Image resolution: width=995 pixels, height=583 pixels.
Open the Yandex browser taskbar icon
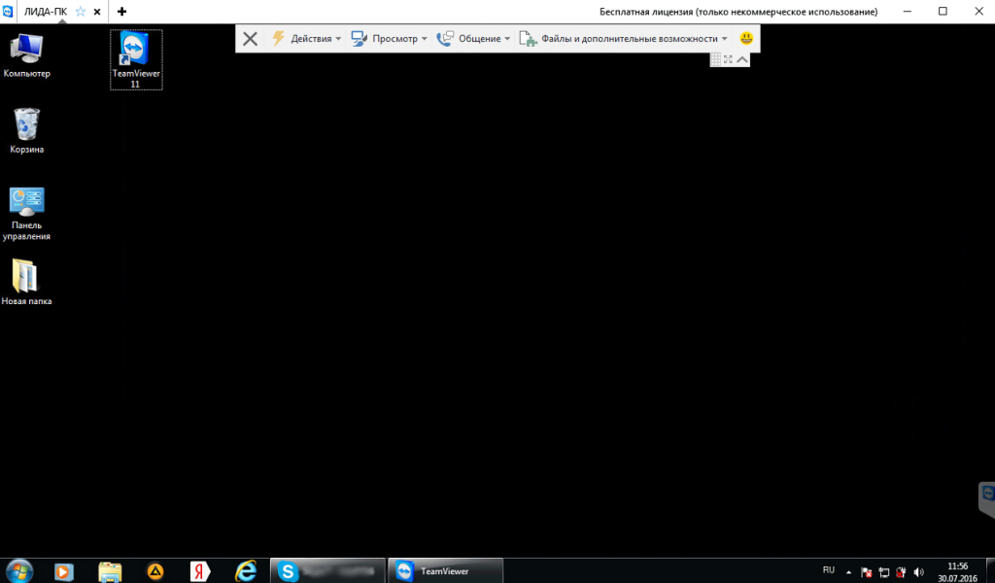point(200,571)
